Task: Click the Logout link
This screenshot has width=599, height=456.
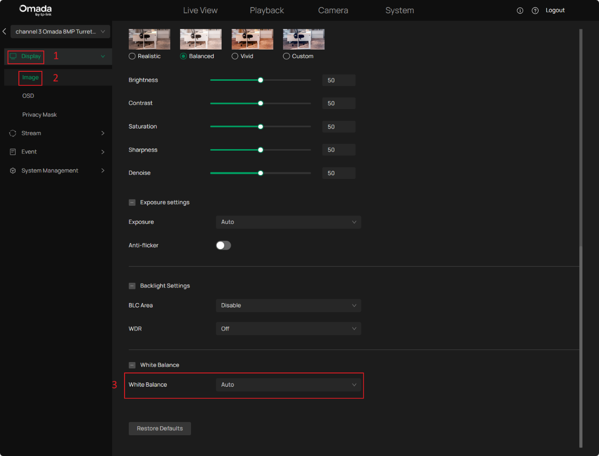Action: tap(555, 10)
